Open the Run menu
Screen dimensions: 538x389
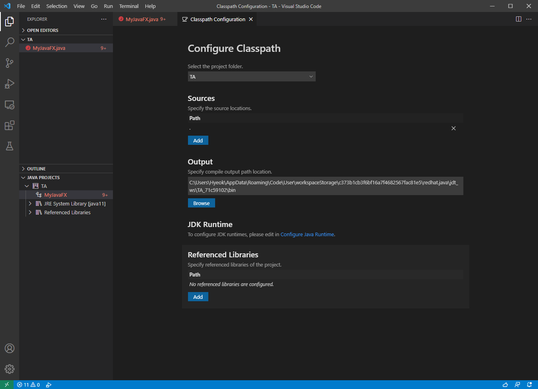click(108, 6)
